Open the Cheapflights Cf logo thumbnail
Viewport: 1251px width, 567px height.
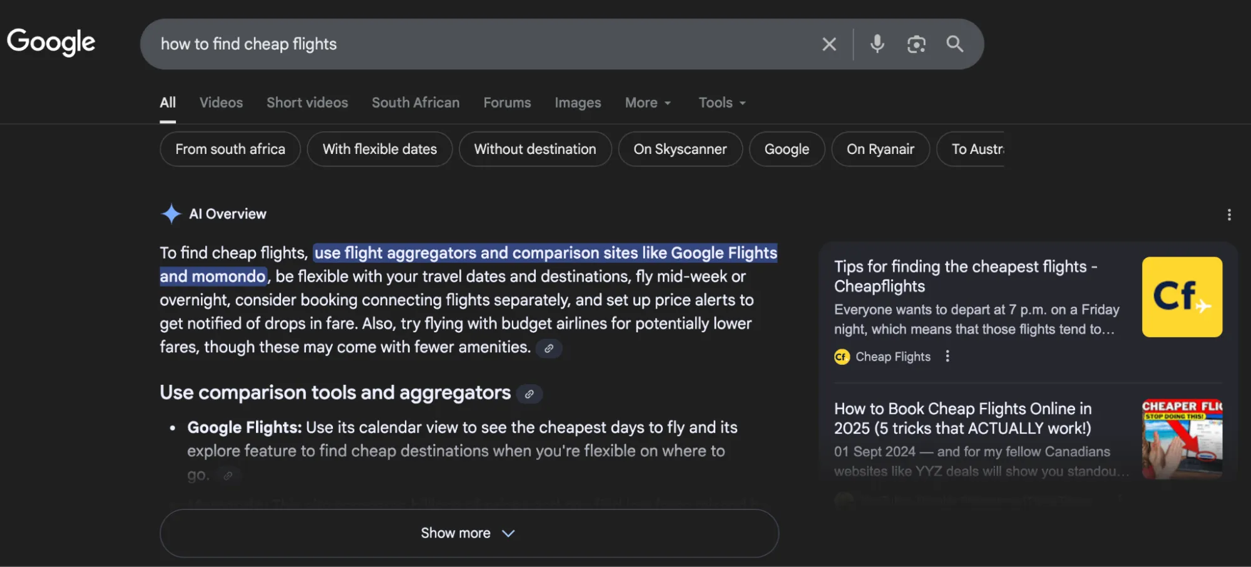(1182, 297)
